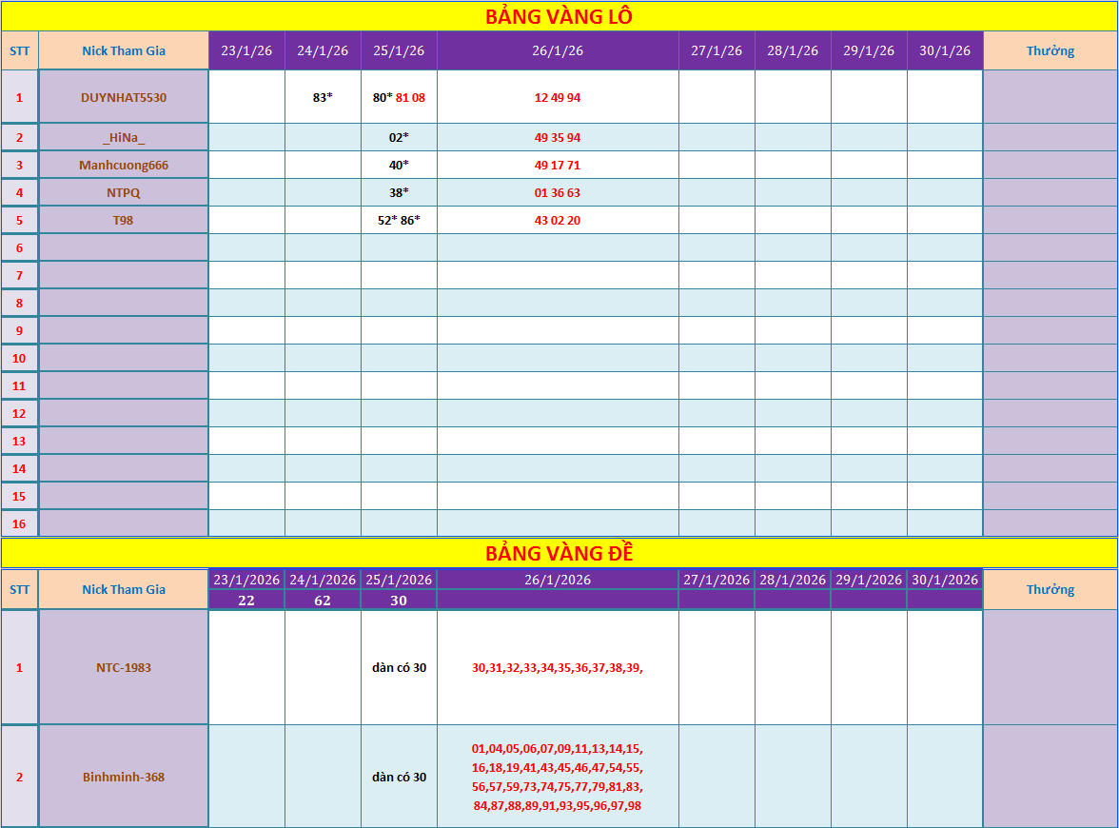Select row number 16 in STT column
This screenshot has width=1119, height=828.
19,523
